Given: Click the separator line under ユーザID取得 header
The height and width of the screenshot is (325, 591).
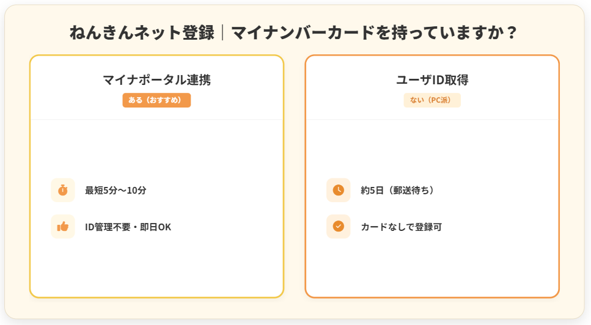Looking at the screenshot, I should point(432,120).
